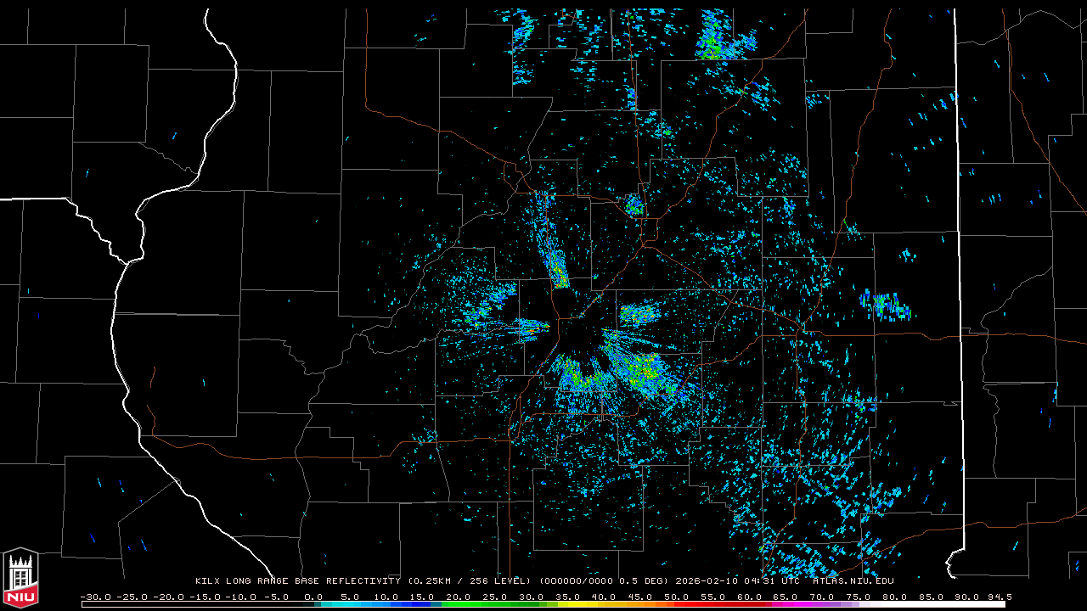Click the narrow echo spike north of radar
This screenshot has height=611, width=1087.
[x=552, y=246]
